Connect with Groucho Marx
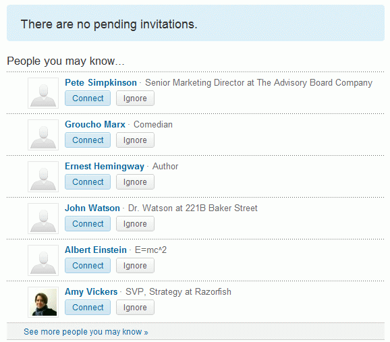Image resolution: width=390 pixels, height=342 pixels. (88, 140)
